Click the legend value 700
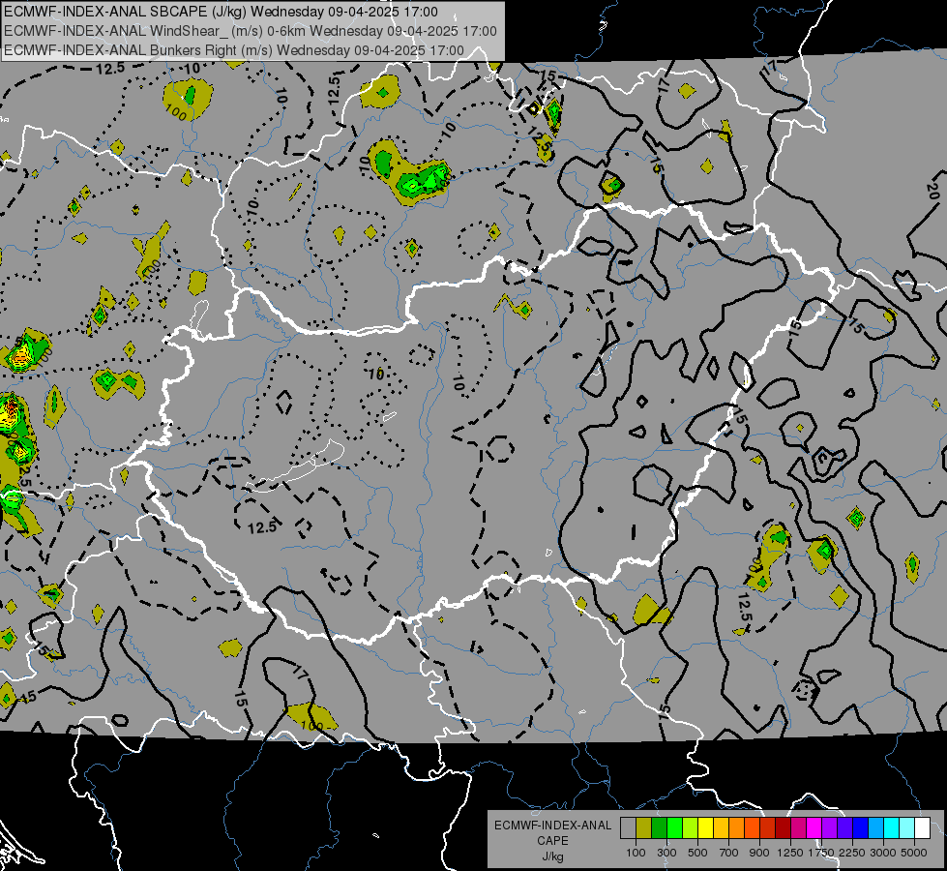Image resolution: width=947 pixels, height=871 pixels. pos(729,853)
